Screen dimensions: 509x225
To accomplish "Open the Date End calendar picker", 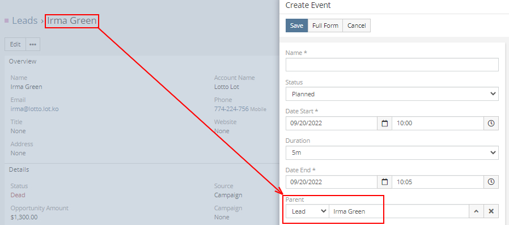I will [x=385, y=182].
